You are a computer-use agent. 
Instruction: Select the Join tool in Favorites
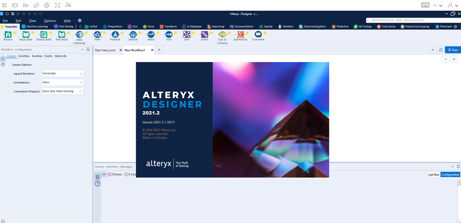[186, 34]
